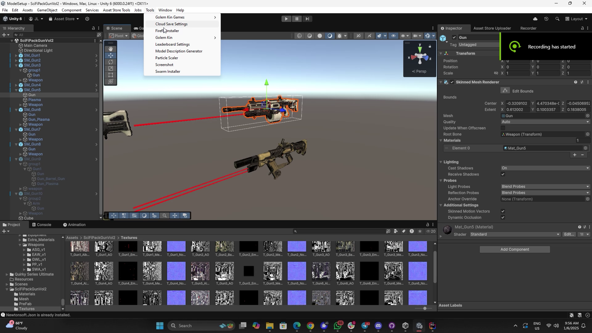Choose Model Description Generator menu item
Image resolution: width=592 pixels, height=333 pixels.
tap(182, 51)
